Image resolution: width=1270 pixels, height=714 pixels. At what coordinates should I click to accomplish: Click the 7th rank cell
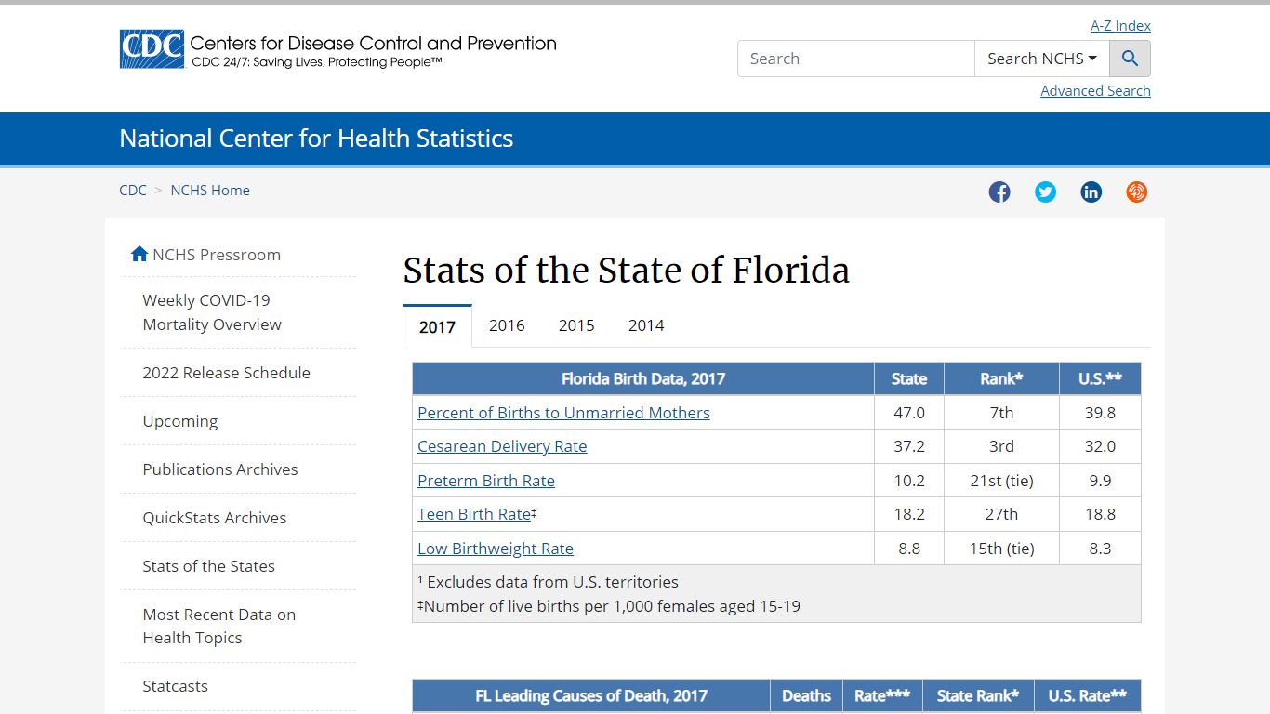pyautogui.click(x=1001, y=413)
